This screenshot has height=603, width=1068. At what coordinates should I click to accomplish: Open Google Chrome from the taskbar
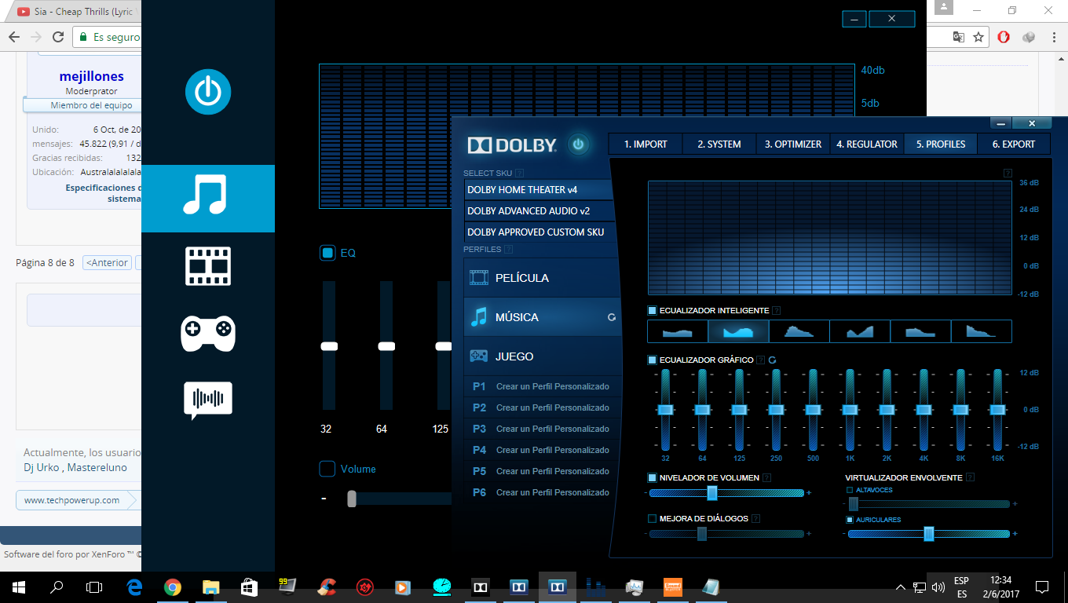[173, 587]
